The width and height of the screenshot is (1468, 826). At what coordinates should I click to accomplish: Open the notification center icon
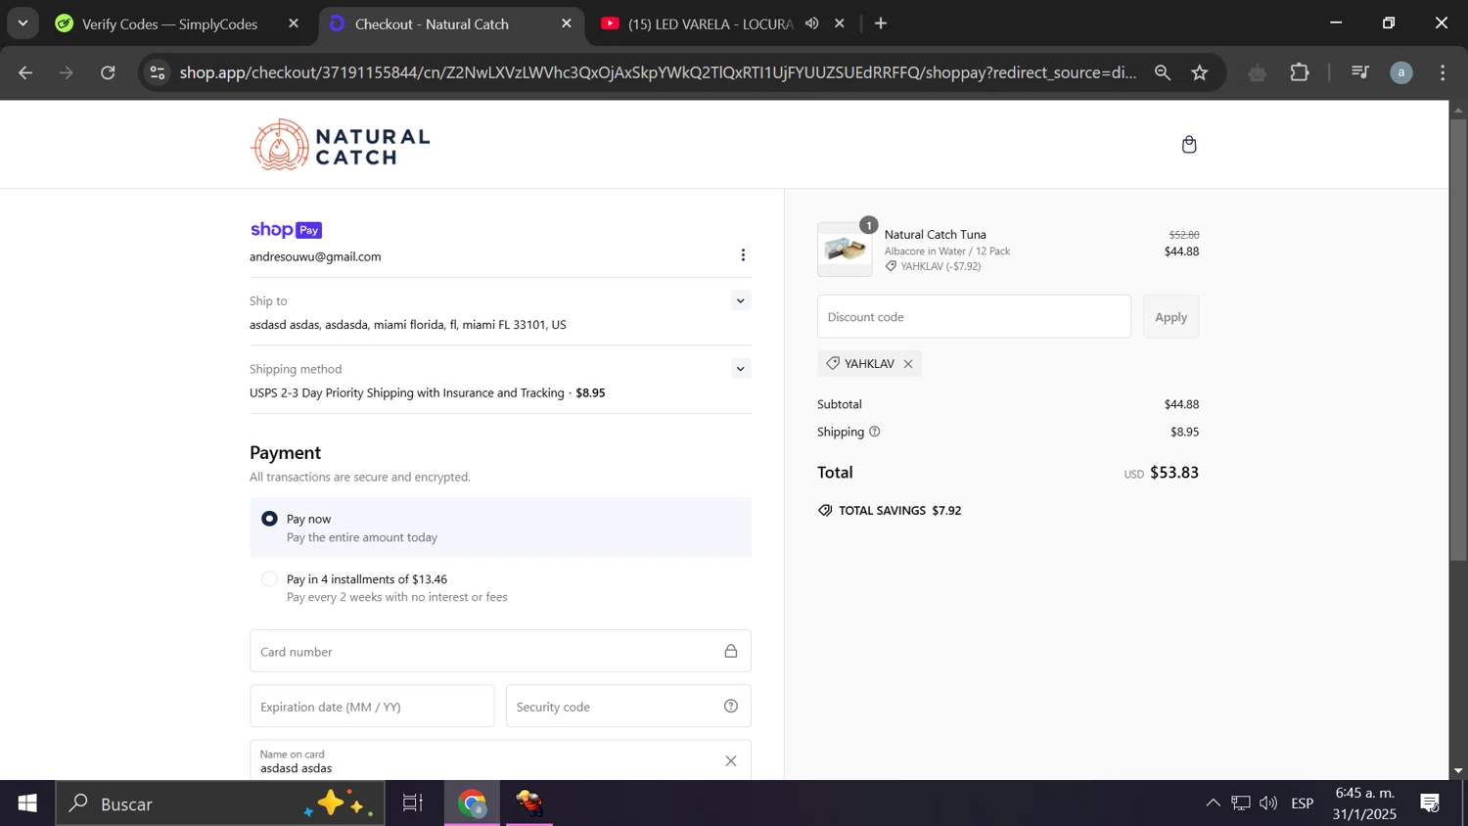pos(1430,803)
